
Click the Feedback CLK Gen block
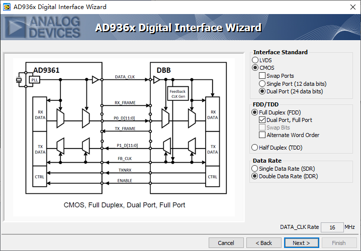178,94
